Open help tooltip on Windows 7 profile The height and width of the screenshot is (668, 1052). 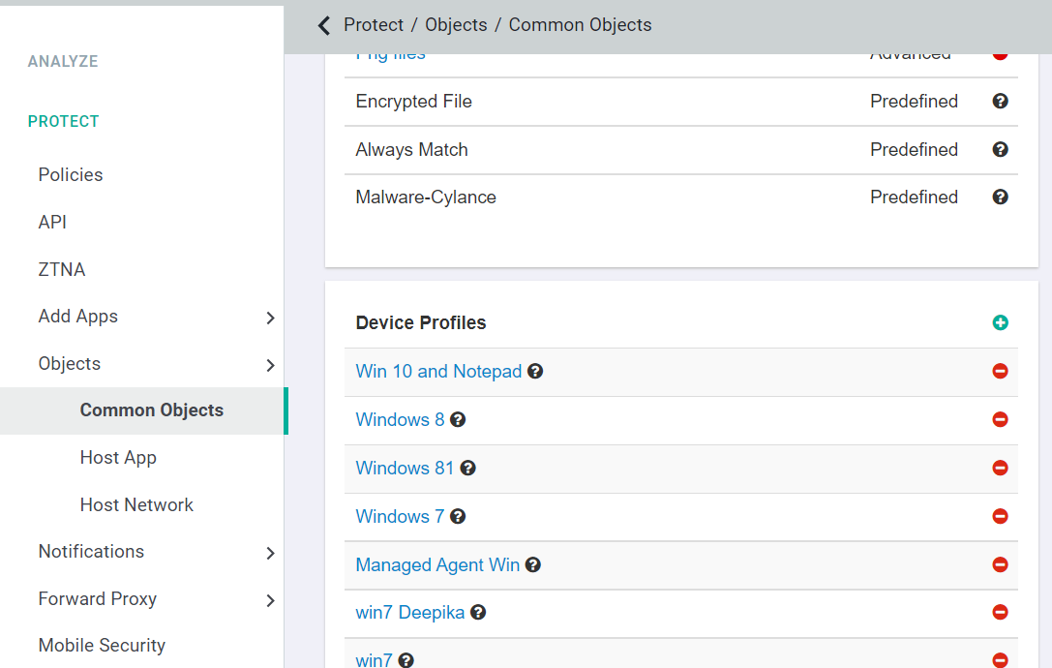[x=456, y=516]
